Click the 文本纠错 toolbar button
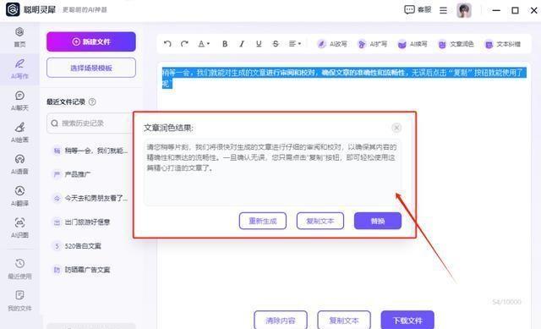Image resolution: width=541 pixels, height=329 pixels. click(502, 44)
